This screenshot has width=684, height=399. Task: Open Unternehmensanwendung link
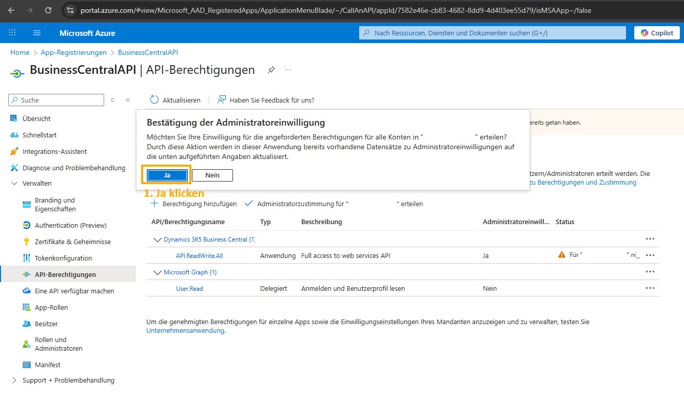[185, 330]
